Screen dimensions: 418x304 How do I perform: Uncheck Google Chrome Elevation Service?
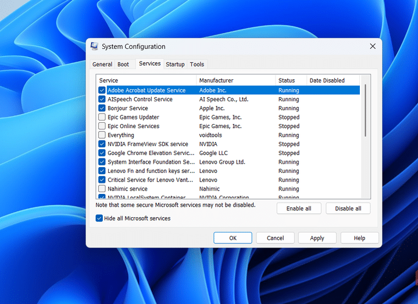click(x=102, y=153)
